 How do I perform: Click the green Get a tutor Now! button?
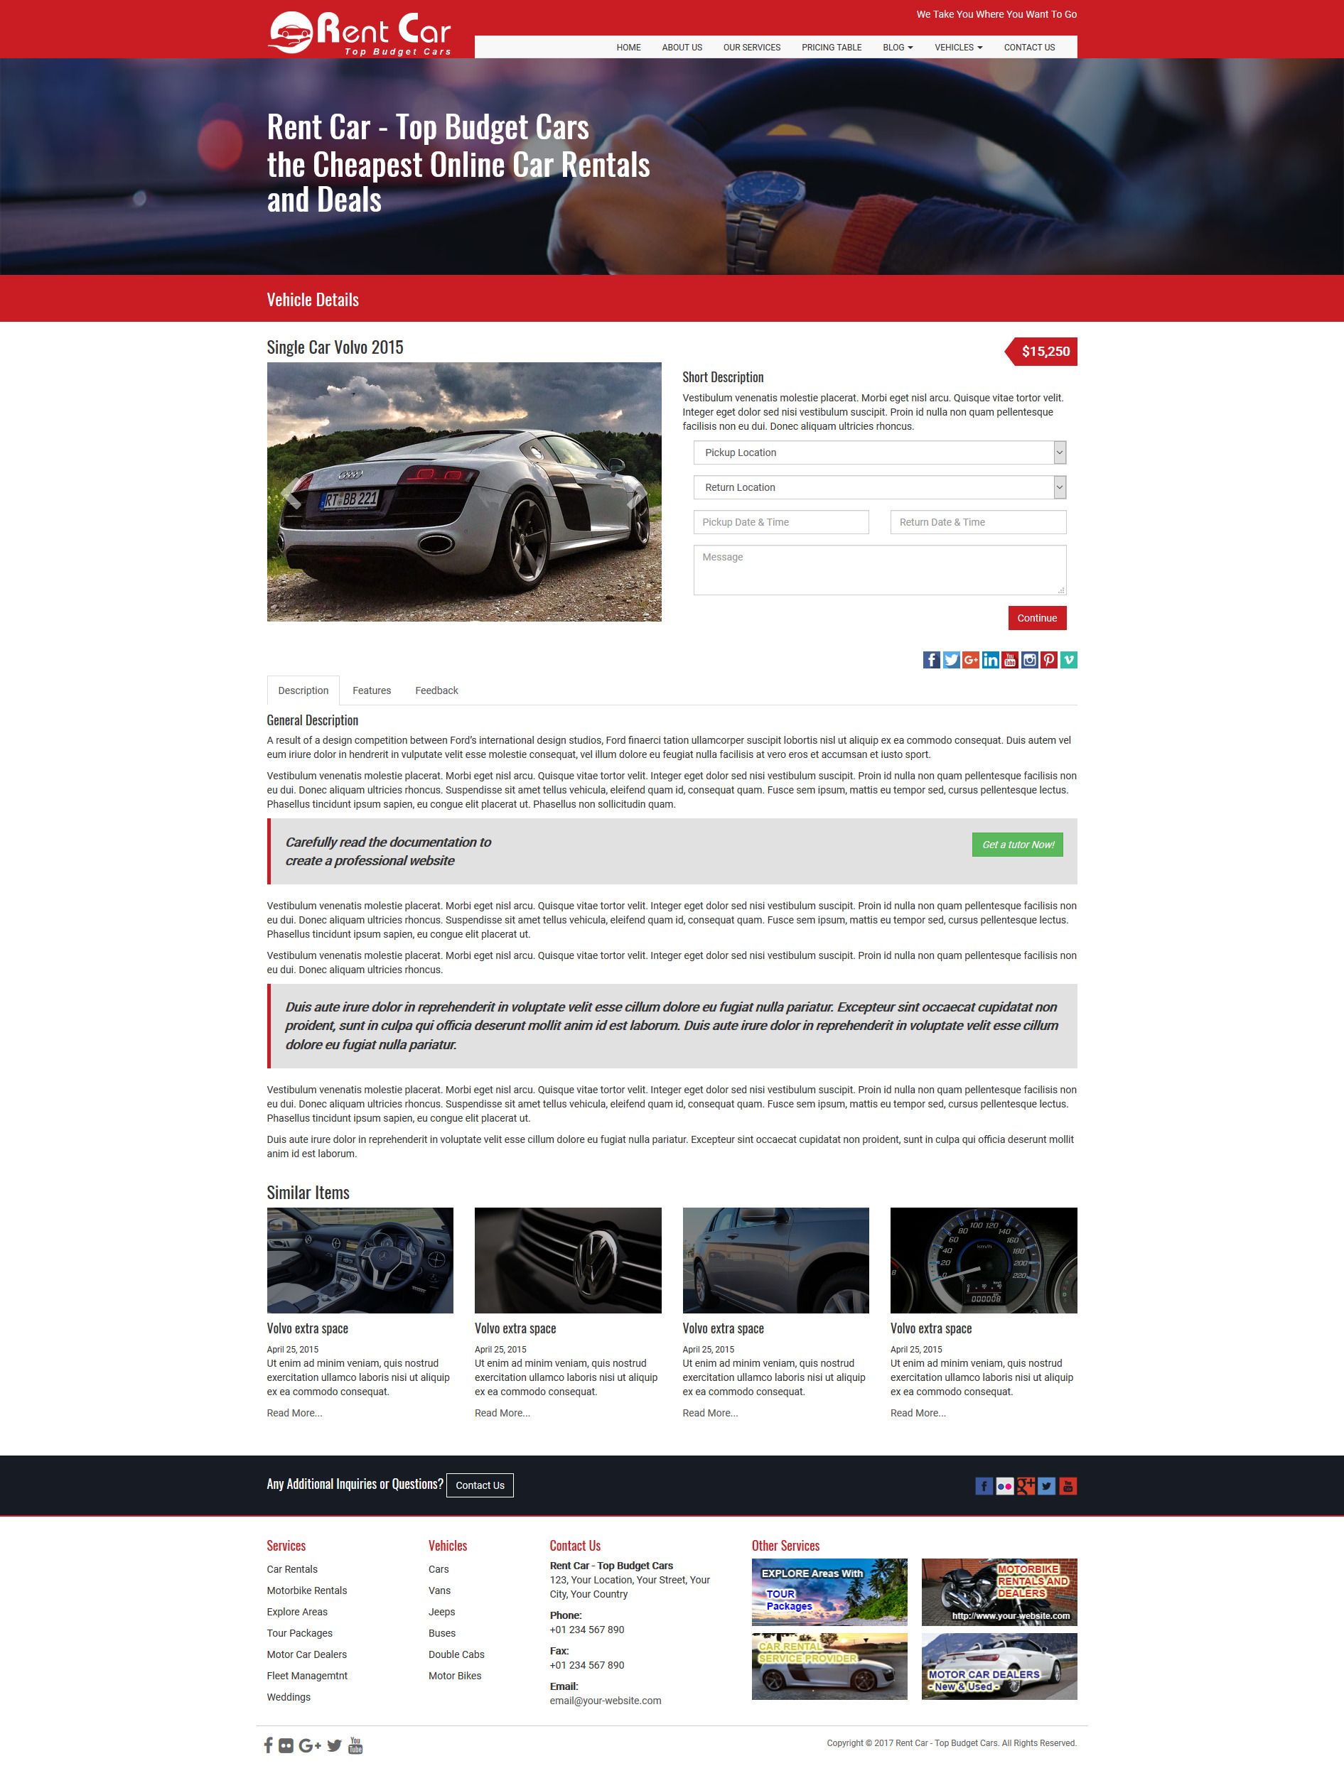tap(1017, 845)
